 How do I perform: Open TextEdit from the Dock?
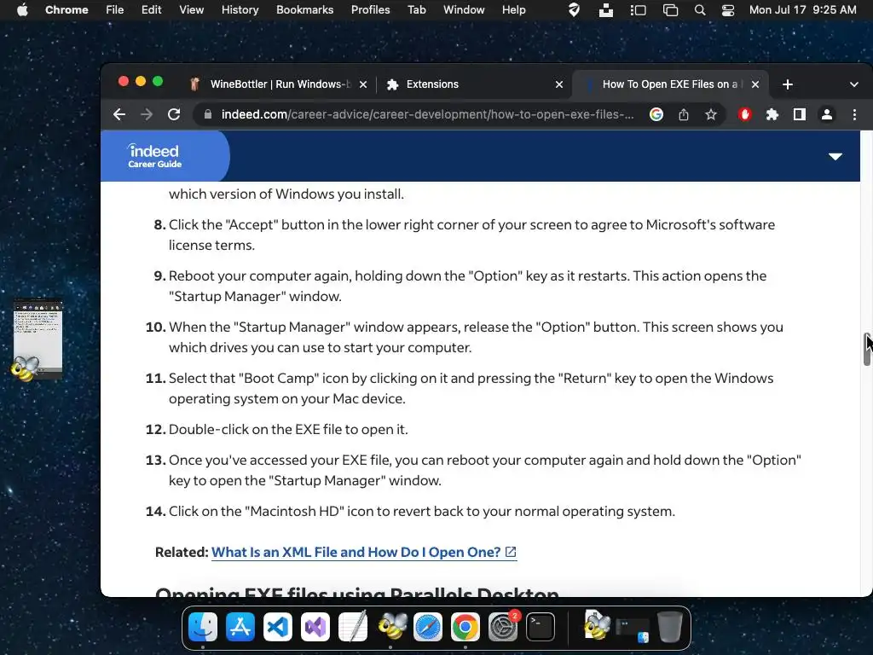click(353, 627)
